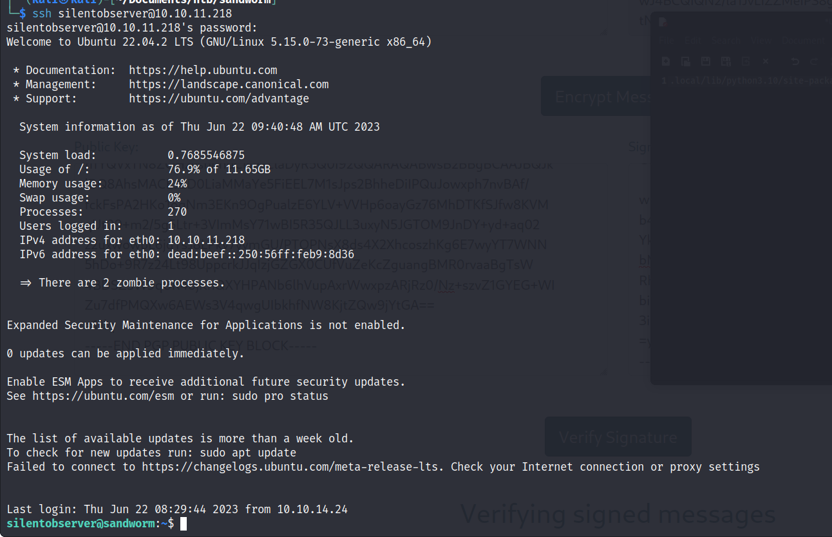Click the "Welcome to Ubuntu 22.04.2 LTS" line
832x537 pixels.
click(x=219, y=42)
